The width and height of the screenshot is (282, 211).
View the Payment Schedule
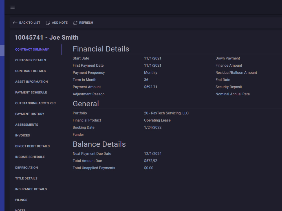click(31, 93)
